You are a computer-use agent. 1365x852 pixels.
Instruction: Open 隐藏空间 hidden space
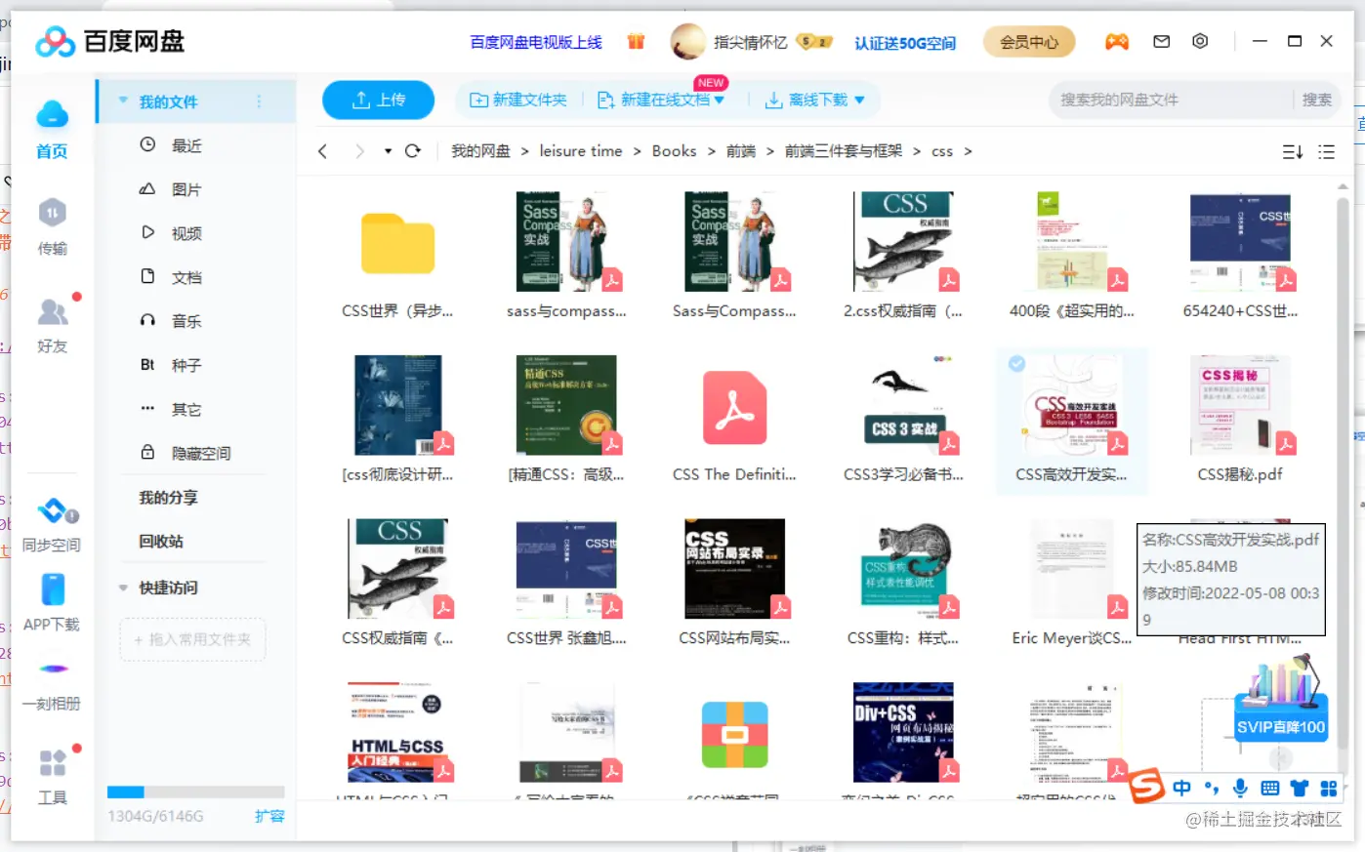coord(200,453)
